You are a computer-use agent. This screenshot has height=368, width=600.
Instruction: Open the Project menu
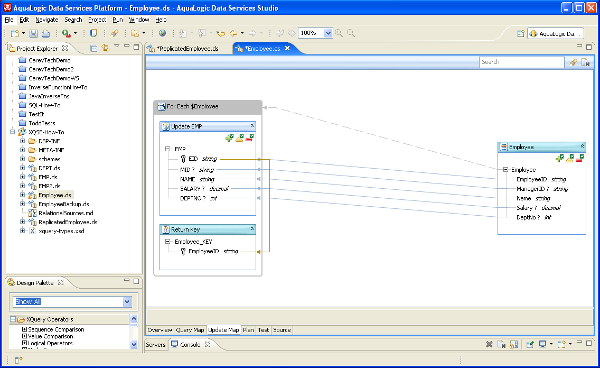click(x=97, y=20)
